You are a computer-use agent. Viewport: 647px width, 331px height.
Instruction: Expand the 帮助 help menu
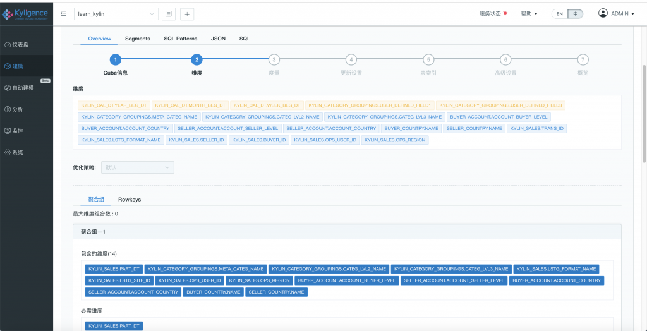(529, 13)
